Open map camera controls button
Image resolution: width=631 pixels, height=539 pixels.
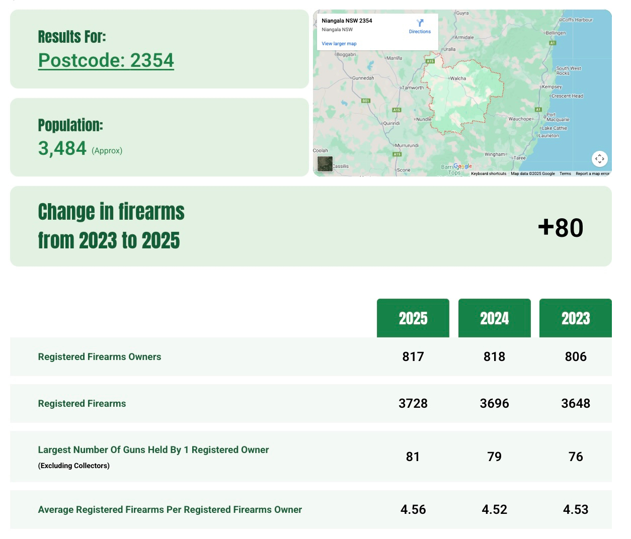pos(599,159)
